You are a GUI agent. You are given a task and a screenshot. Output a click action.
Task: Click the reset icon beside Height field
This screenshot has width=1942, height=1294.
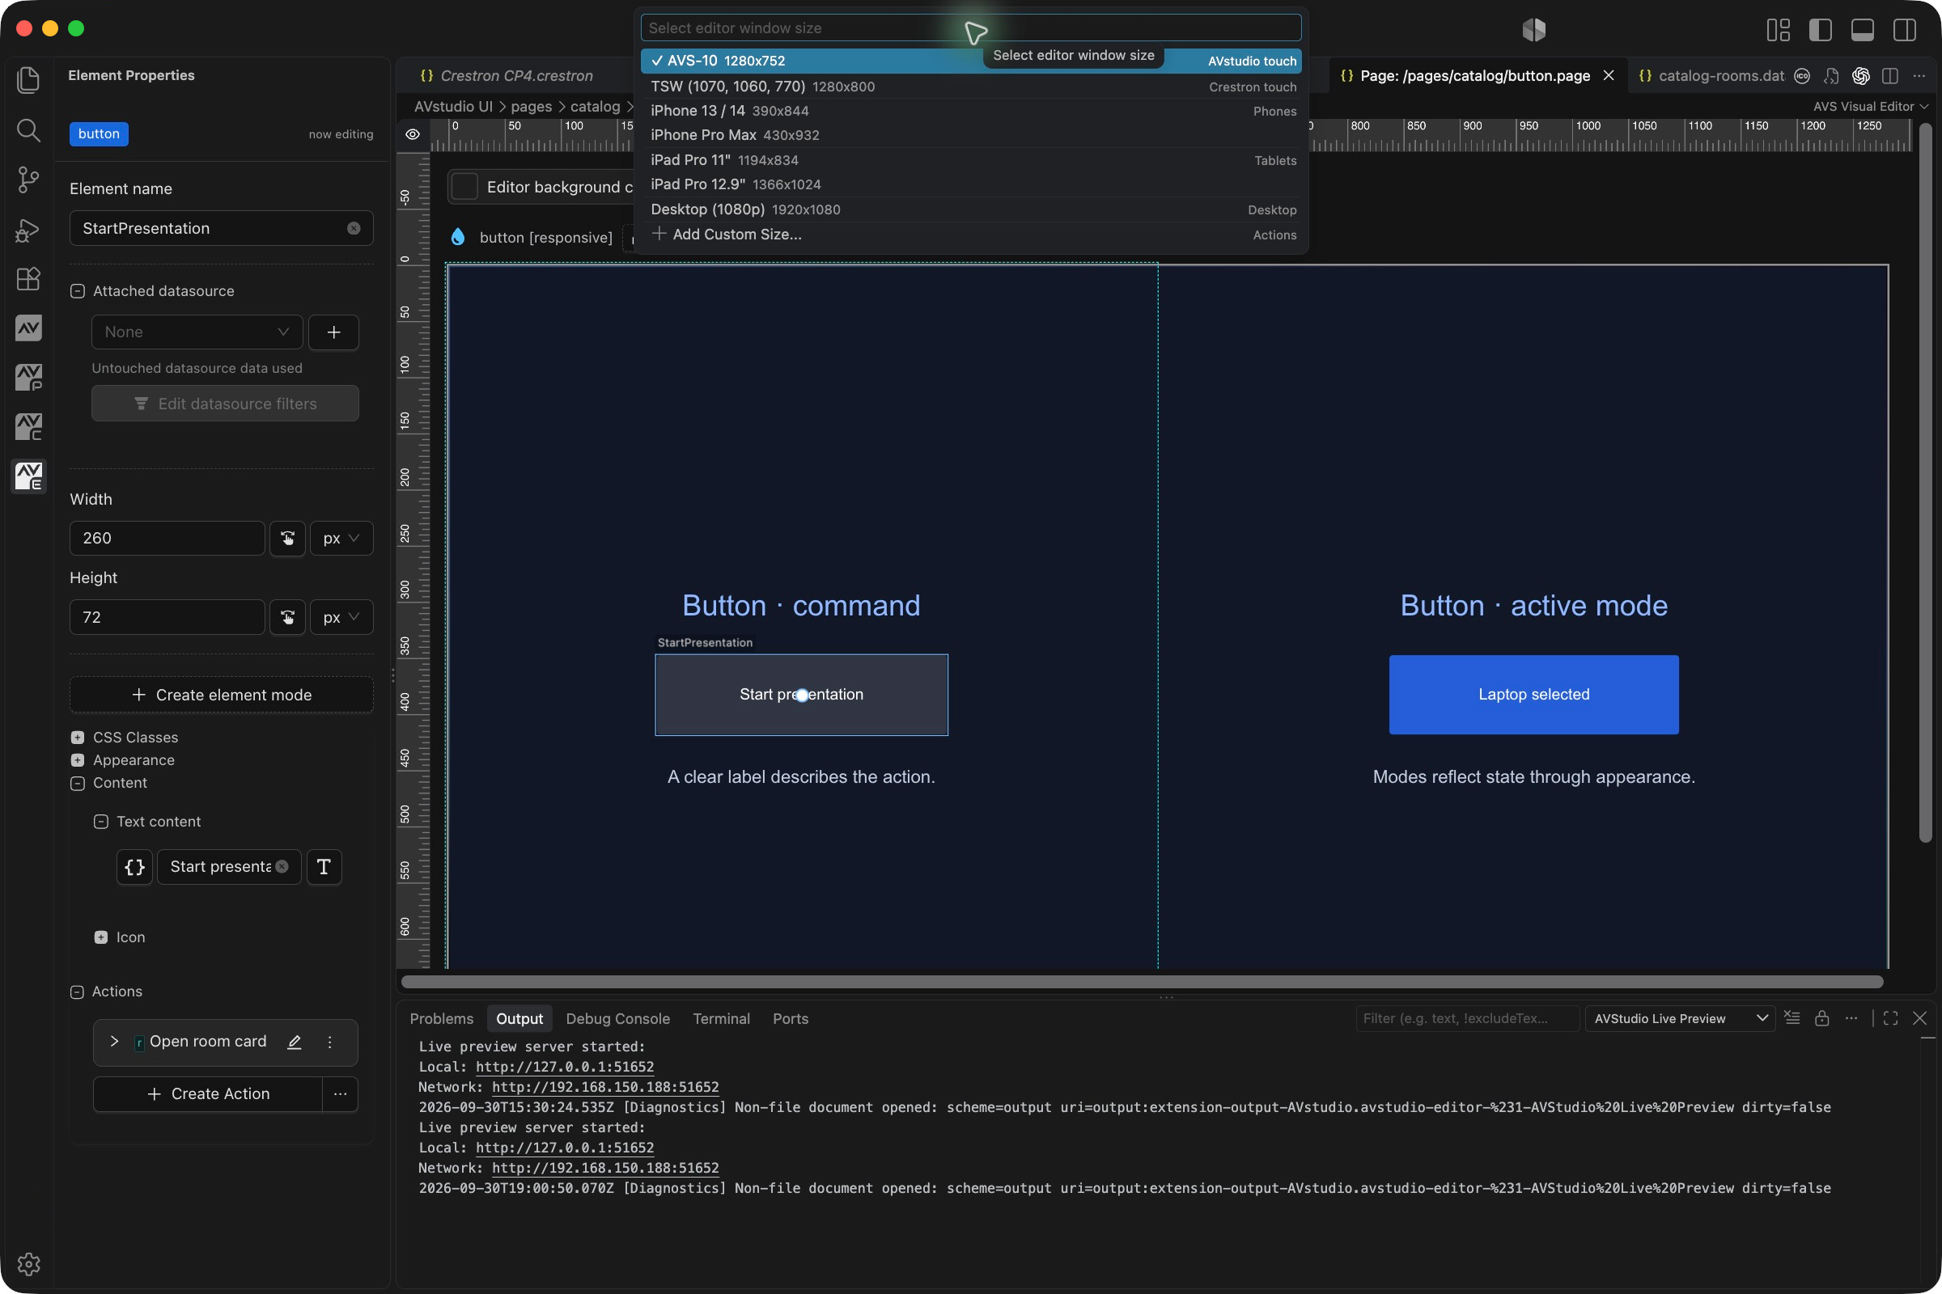pos(287,616)
